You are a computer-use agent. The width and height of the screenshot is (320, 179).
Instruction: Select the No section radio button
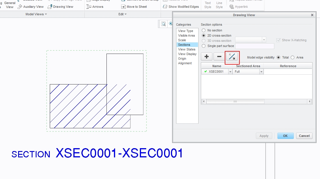tap(203, 30)
